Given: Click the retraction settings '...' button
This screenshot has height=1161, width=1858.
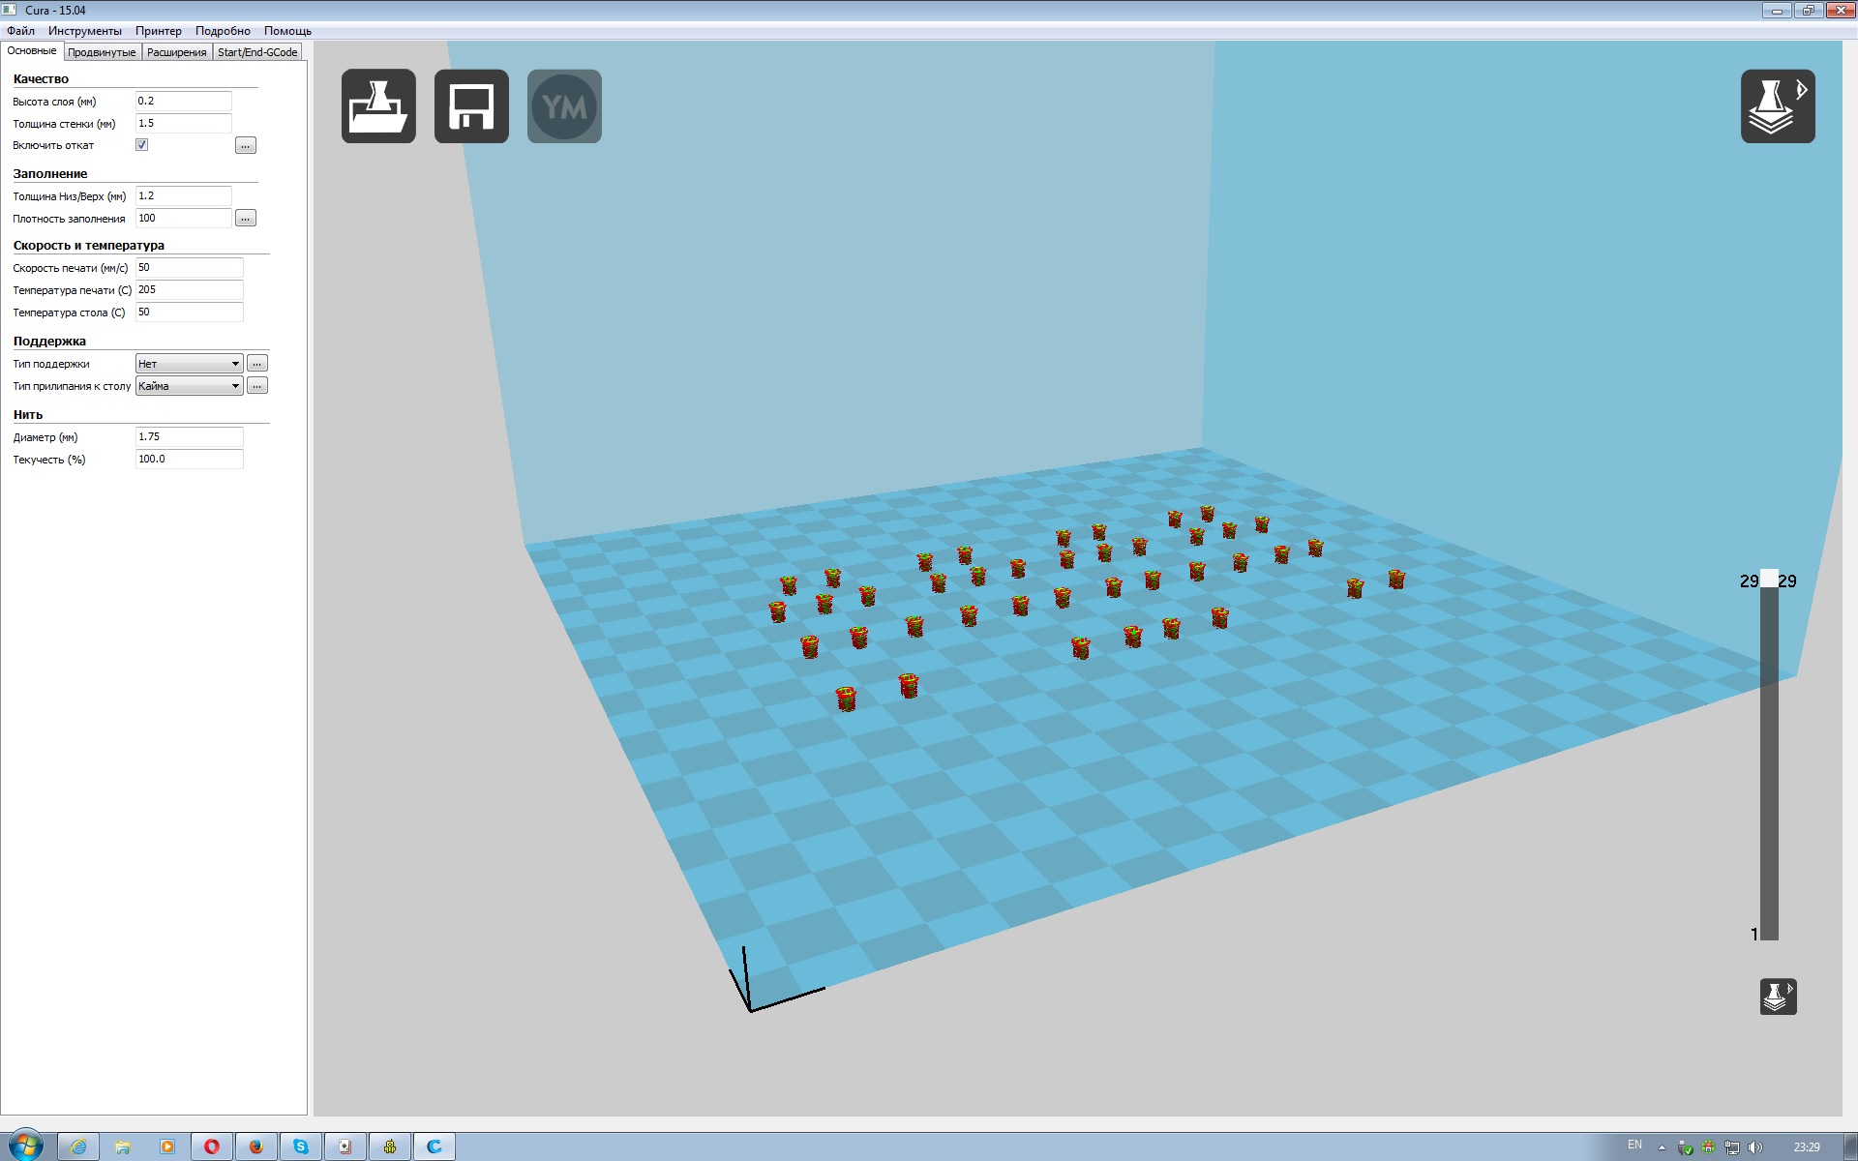Looking at the screenshot, I should [246, 145].
